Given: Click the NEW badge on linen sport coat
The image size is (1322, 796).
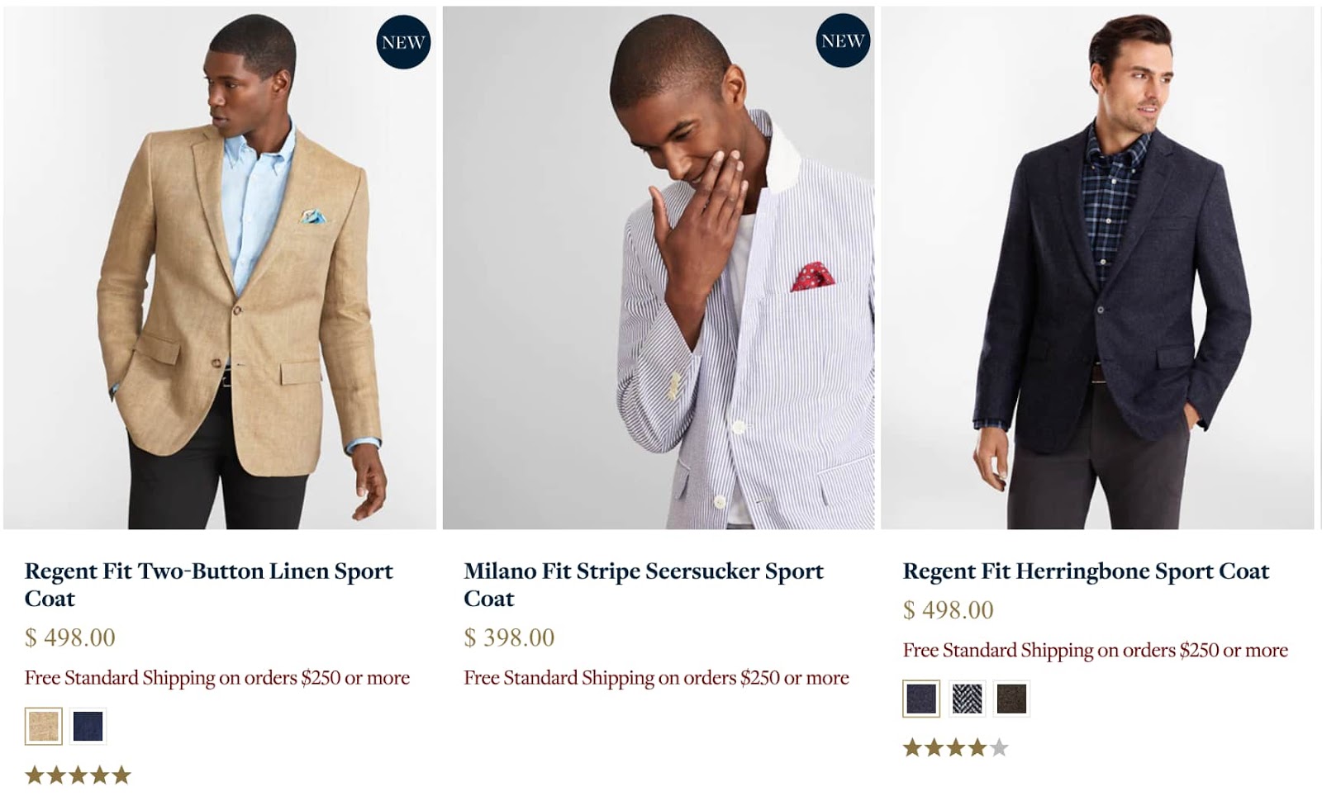Looking at the screenshot, I should [x=403, y=42].
